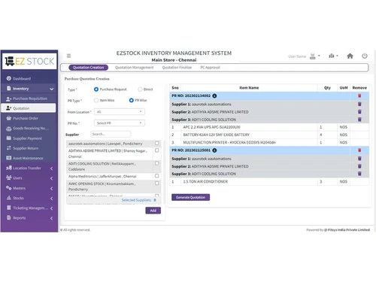Remove PR 202302134002 with red trash icon
Image resolution: width=376 pixels, height=282 pixels.
click(x=359, y=96)
